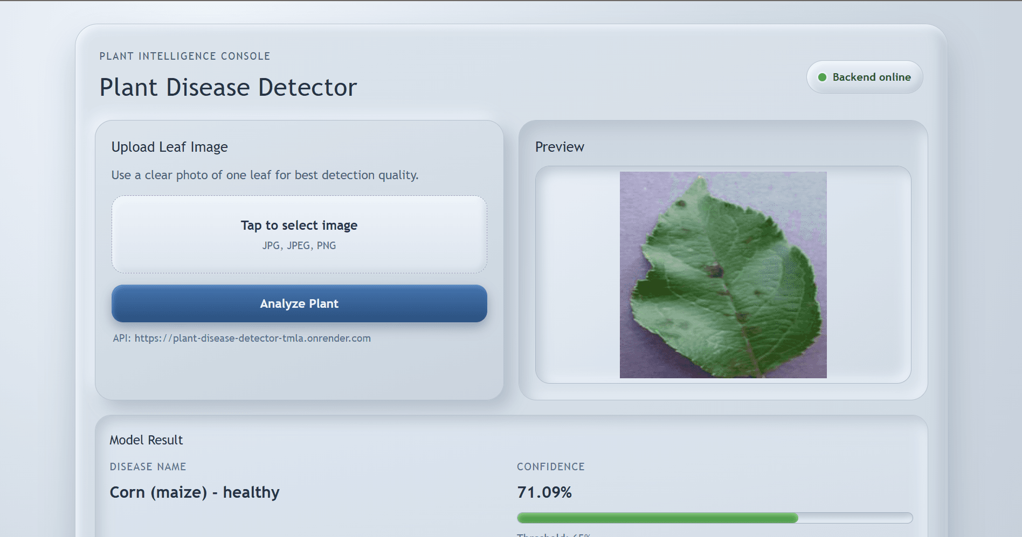The image size is (1022, 537).
Task: Click the green Backend online status dot
Action: tap(823, 77)
